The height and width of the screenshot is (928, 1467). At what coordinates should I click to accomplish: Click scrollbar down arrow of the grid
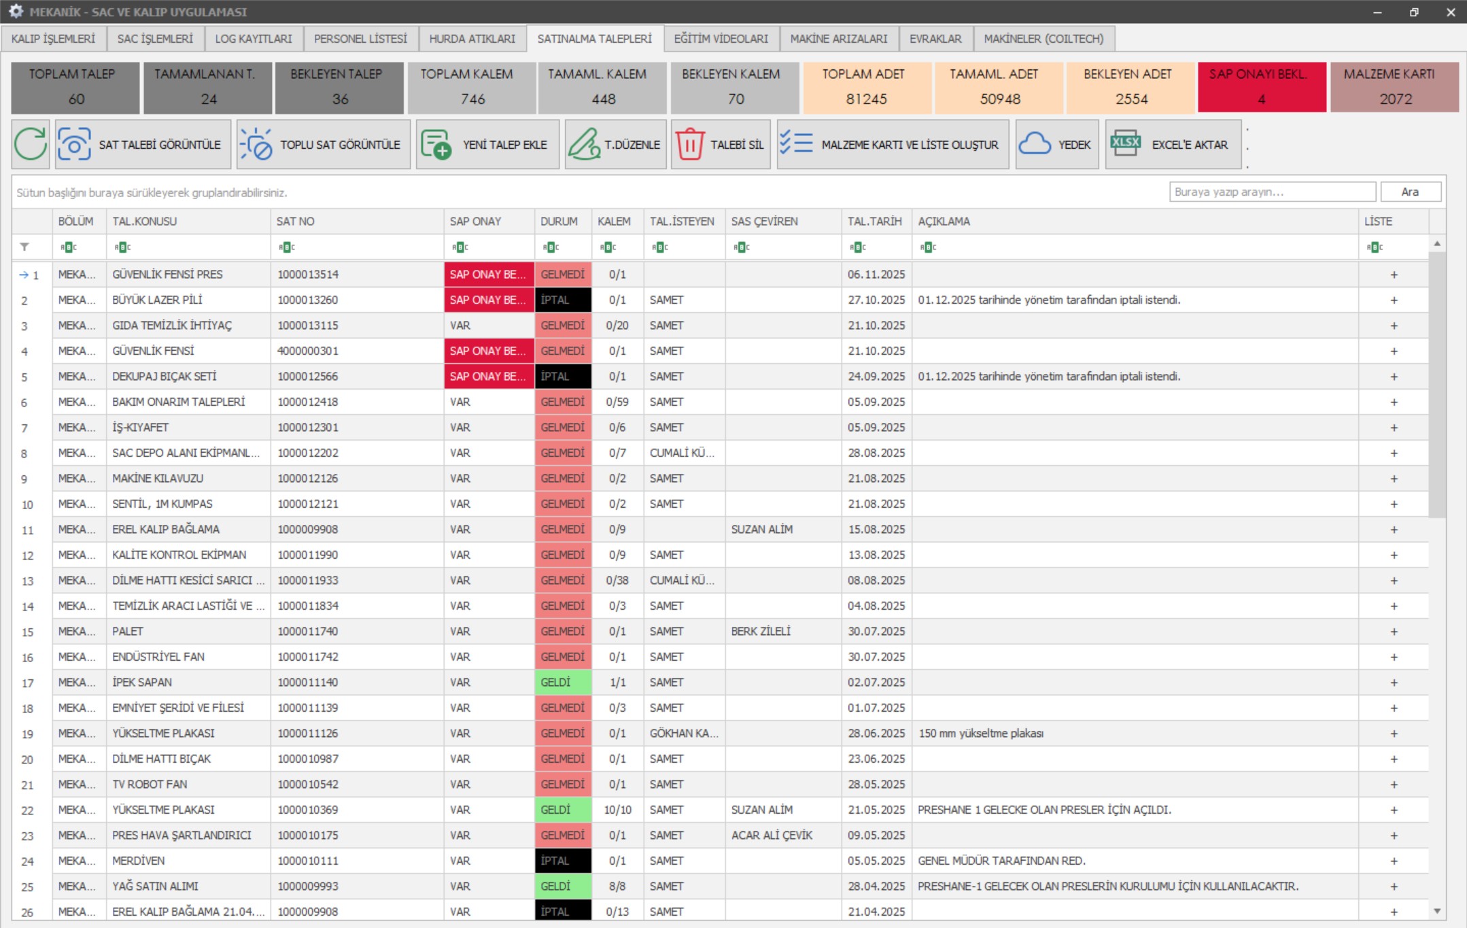[x=1437, y=910]
